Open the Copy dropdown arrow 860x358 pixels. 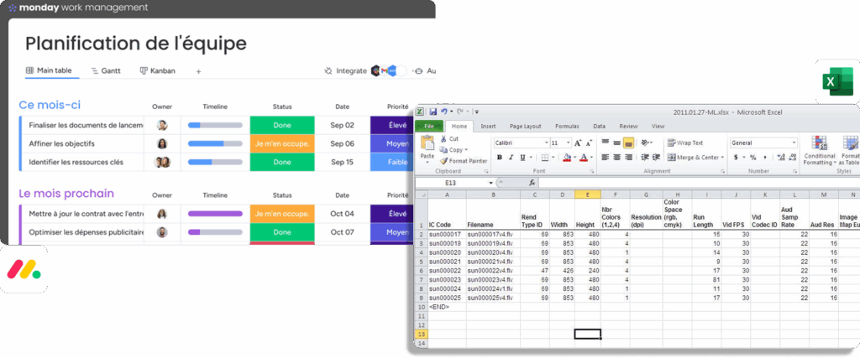point(466,150)
